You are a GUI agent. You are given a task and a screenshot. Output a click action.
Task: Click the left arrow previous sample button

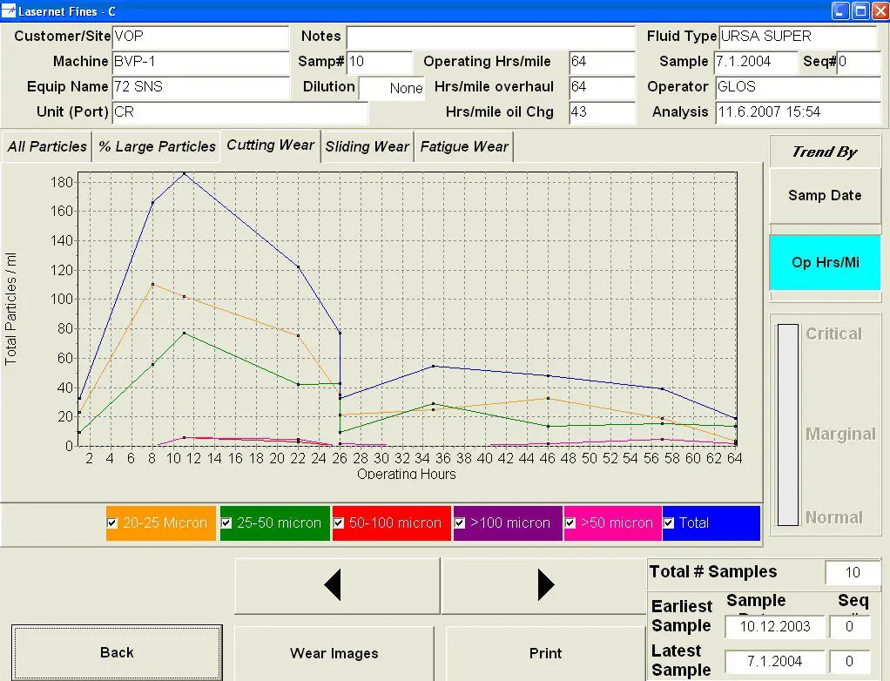(336, 586)
